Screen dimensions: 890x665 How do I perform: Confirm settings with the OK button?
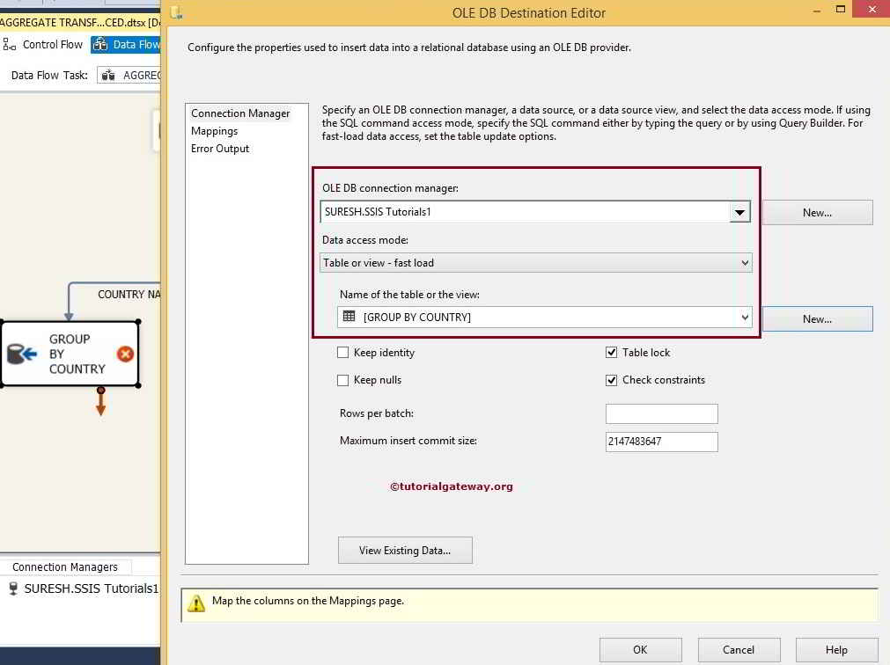(x=640, y=649)
